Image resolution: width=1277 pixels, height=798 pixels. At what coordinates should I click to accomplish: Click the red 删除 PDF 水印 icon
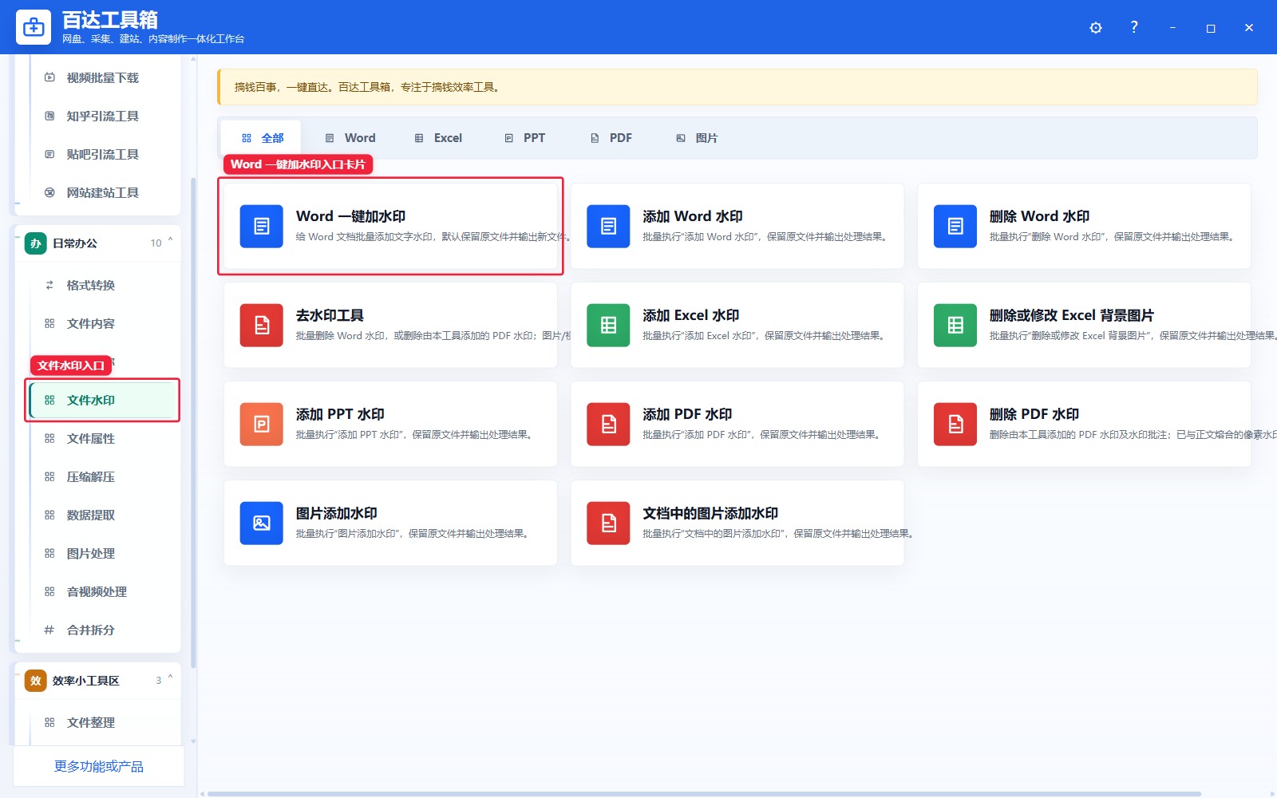tap(955, 425)
